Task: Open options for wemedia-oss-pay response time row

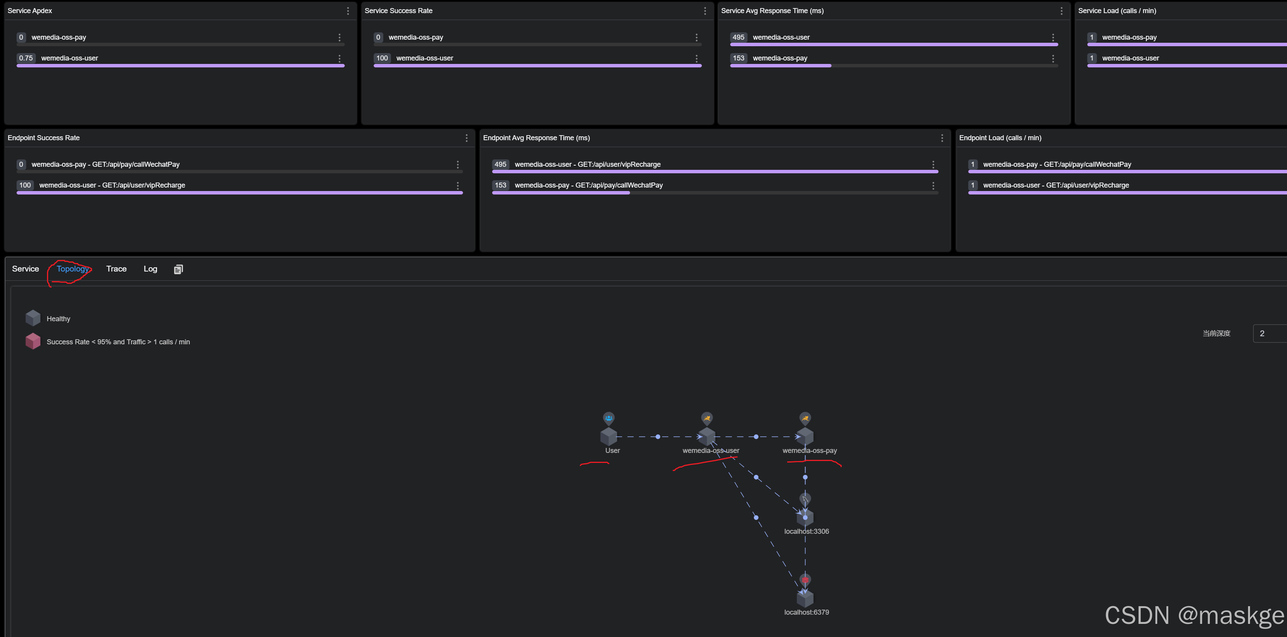Action: click(x=1053, y=59)
